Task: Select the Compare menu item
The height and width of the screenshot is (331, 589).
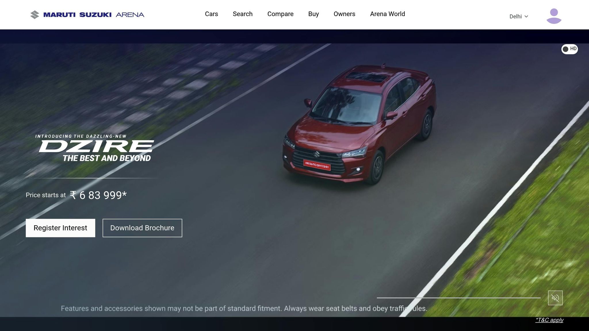Action: 280,14
